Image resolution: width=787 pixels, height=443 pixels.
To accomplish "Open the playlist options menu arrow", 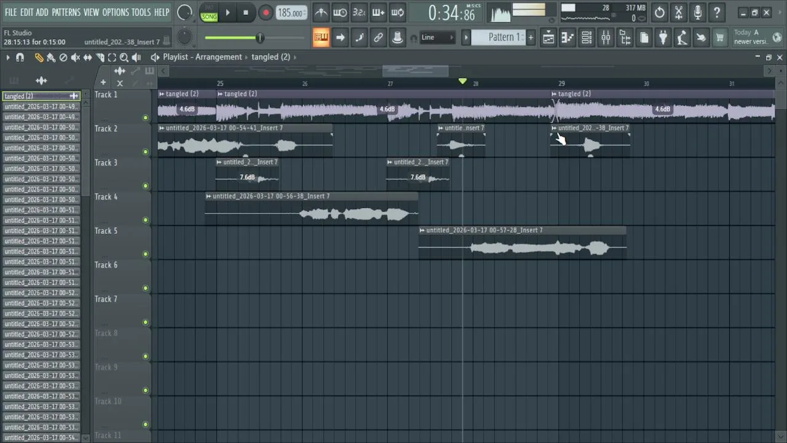I will (7, 57).
